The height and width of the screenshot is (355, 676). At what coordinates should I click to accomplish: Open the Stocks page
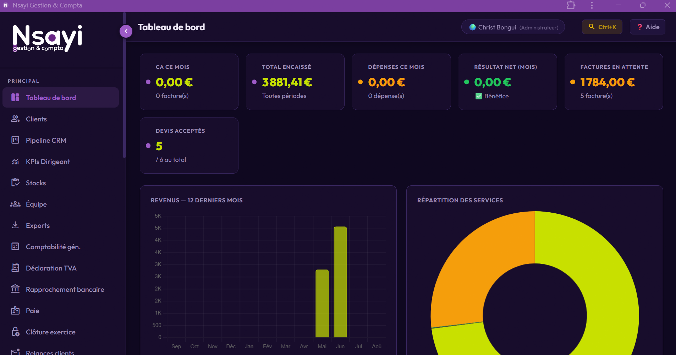[x=61, y=183]
